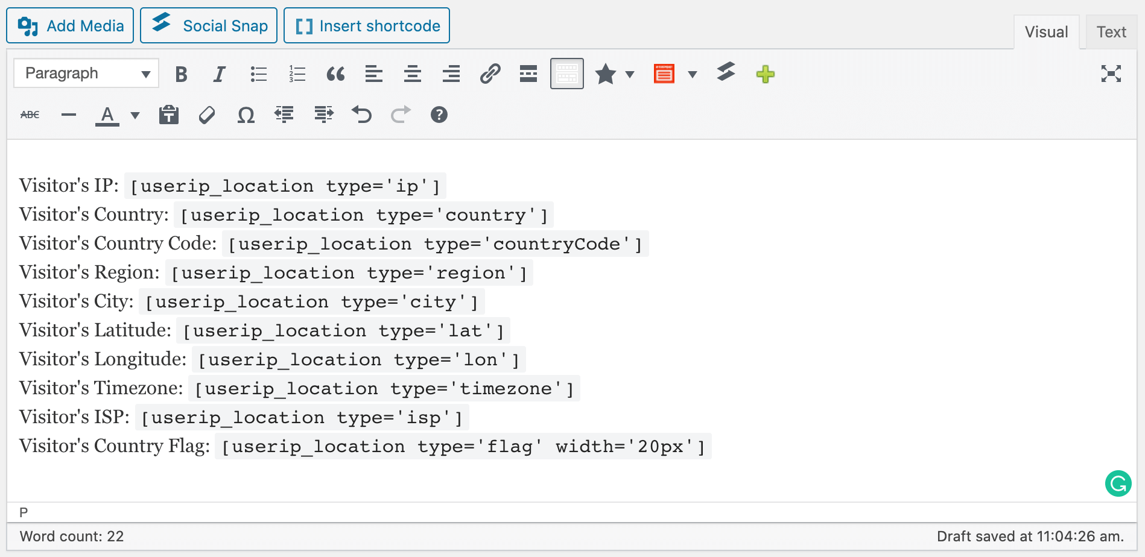Apply blockquote formatting
1145x557 pixels.
pyautogui.click(x=335, y=74)
